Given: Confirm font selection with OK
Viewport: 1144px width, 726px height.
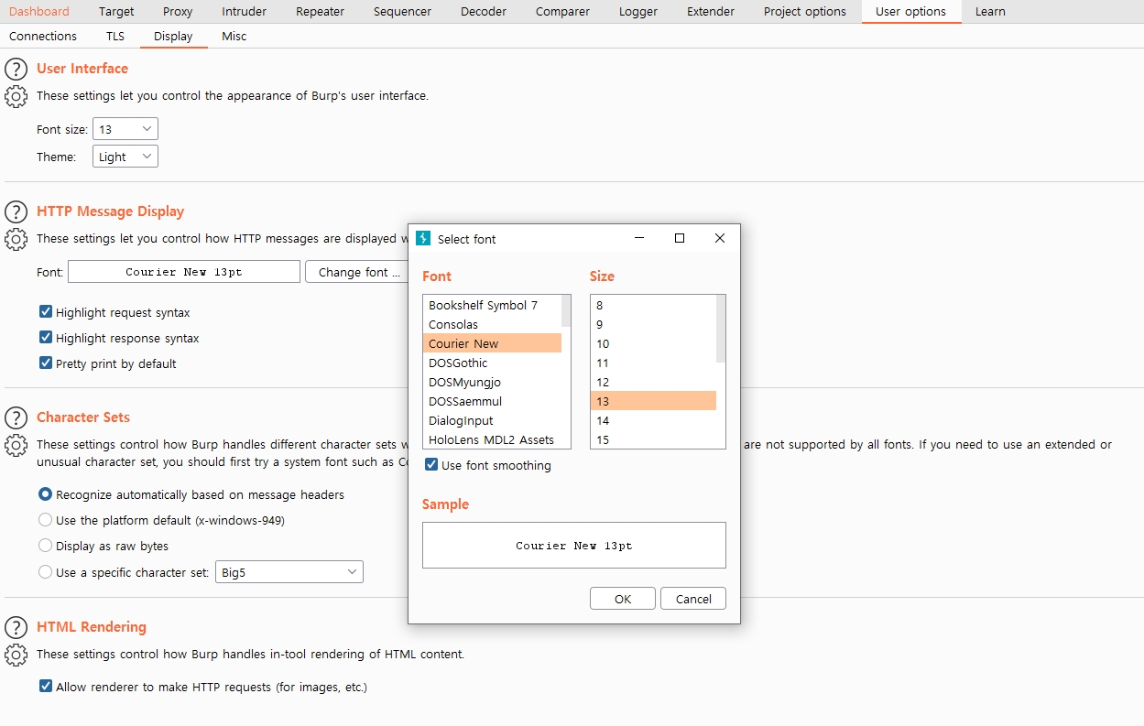Looking at the screenshot, I should (623, 599).
